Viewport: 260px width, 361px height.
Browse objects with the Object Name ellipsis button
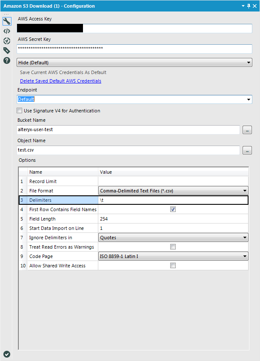click(x=247, y=150)
